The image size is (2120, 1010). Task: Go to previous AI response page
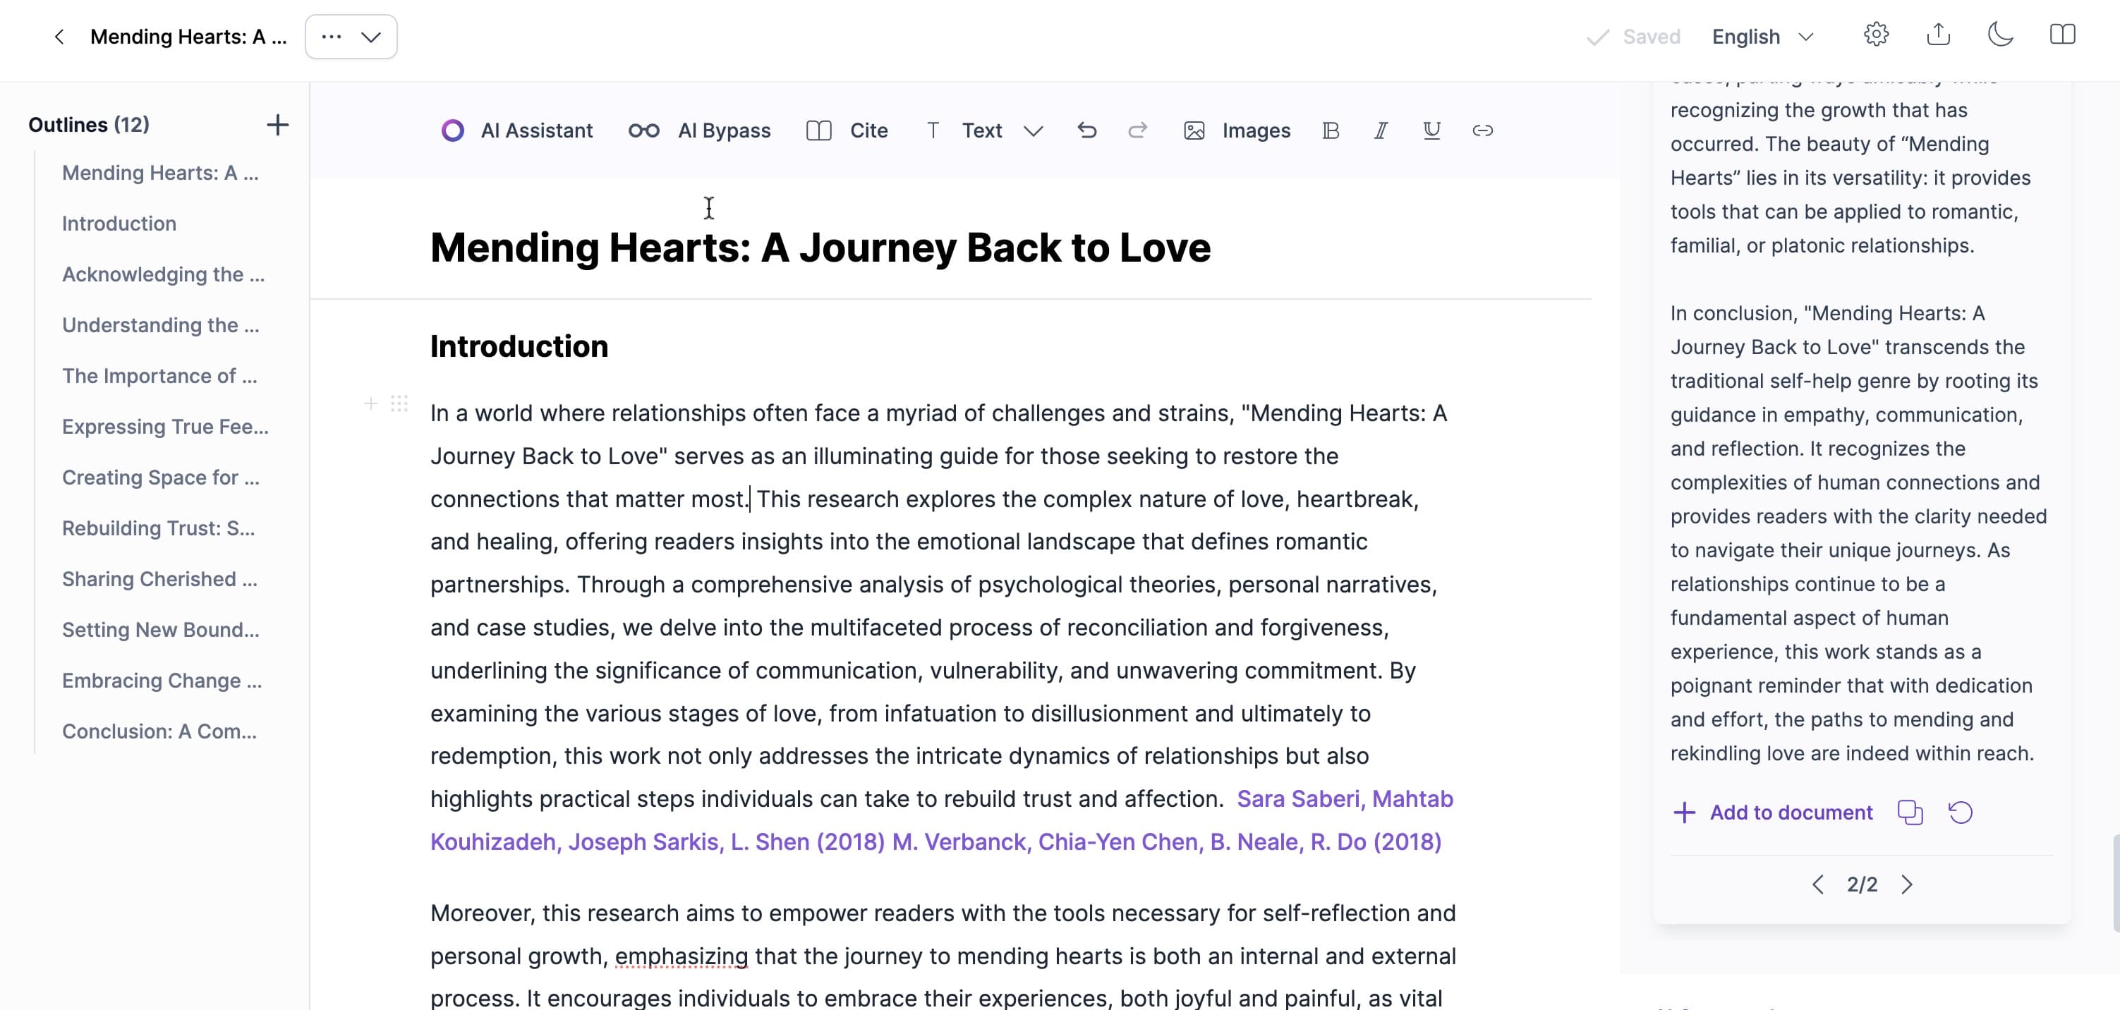pyautogui.click(x=1818, y=884)
